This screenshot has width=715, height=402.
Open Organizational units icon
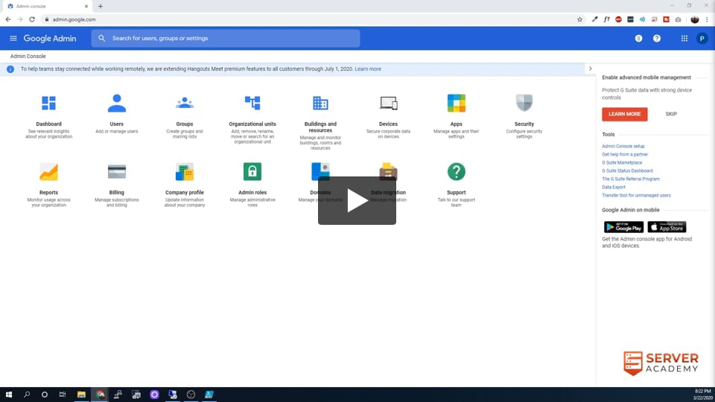(x=252, y=103)
